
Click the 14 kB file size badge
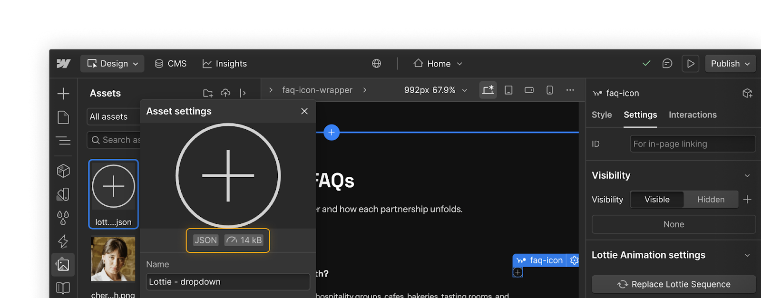[x=244, y=240]
